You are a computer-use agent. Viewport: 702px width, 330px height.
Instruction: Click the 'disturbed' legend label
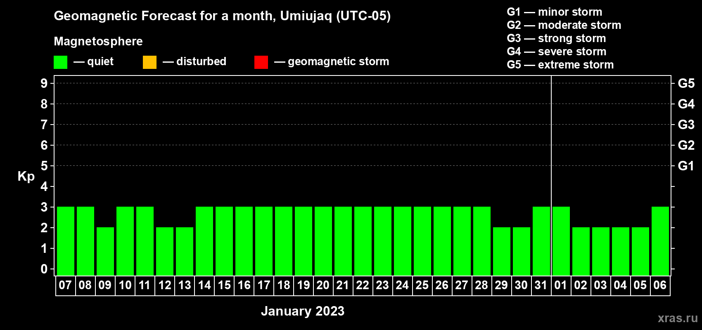pyautogui.click(x=201, y=62)
